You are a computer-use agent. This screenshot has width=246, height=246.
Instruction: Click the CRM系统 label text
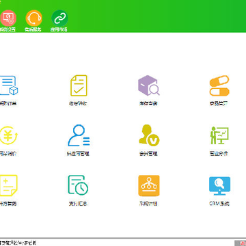pos(219,204)
